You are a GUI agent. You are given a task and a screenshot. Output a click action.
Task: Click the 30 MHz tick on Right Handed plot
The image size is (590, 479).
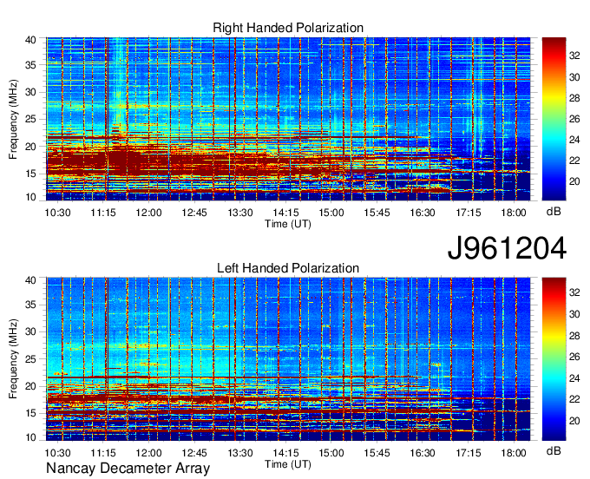point(31,93)
